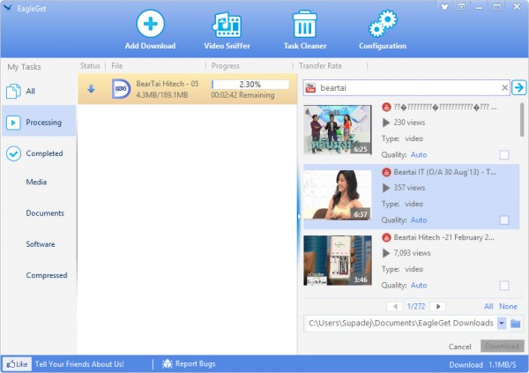Expand the download path dropdown arrow
Image resolution: width=529 pixels, height=373 pixels.
[x=502, y=323]
